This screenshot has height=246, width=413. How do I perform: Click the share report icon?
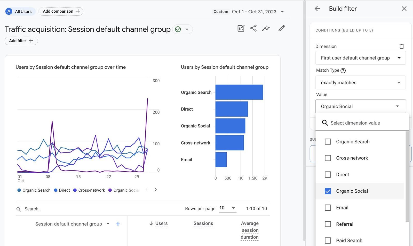tap(253, 28)
